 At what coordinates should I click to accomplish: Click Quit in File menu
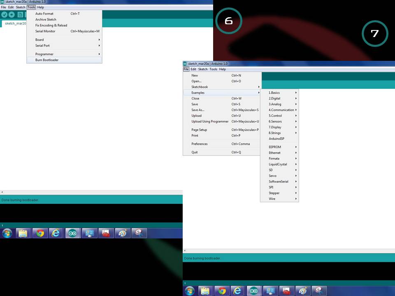[222, 152]
